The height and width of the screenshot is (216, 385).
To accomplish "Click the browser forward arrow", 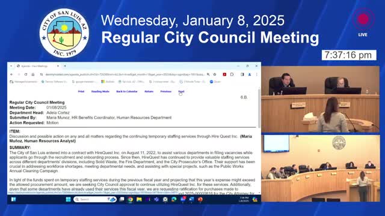I will point(19,74).
